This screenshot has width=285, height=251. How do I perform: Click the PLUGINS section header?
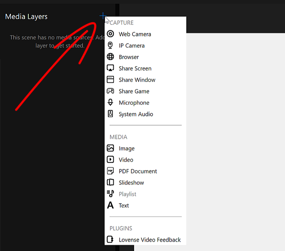coord(121,228)
